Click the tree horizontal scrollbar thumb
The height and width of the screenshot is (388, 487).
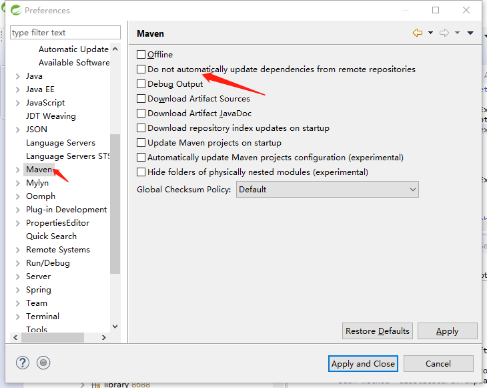tap(53, 337)
